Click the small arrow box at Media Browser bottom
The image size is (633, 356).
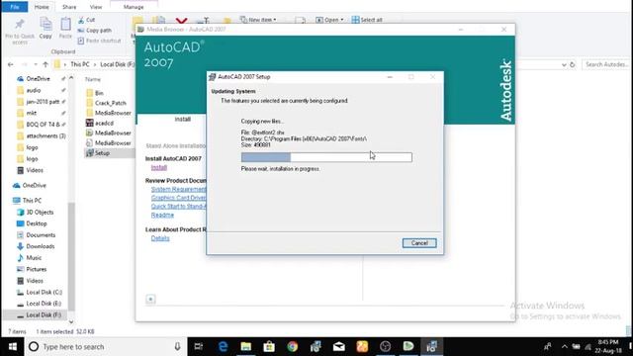150,299
